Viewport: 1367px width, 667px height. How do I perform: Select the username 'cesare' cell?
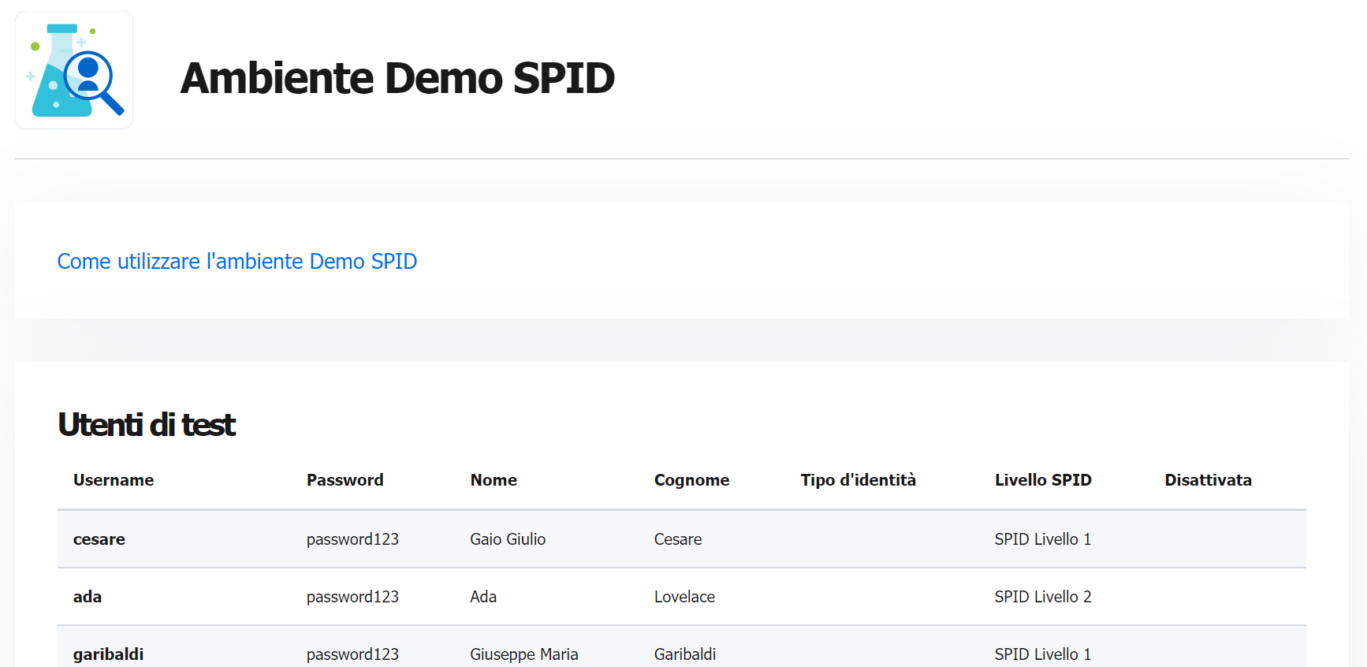pos(99,539)
